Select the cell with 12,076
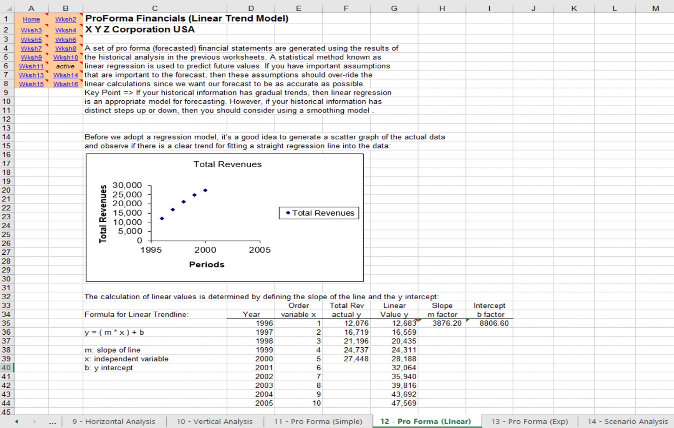 [346, 323]
